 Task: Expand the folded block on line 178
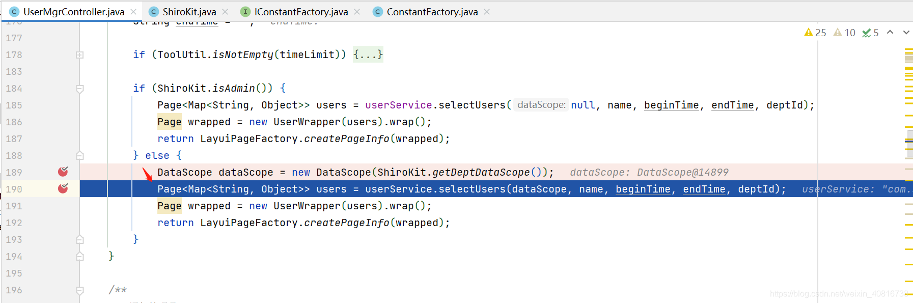tap(79, 55)
